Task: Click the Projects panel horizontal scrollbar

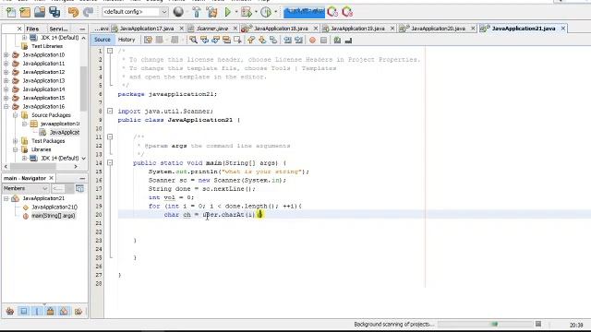Action: click(x=33, y=166)
